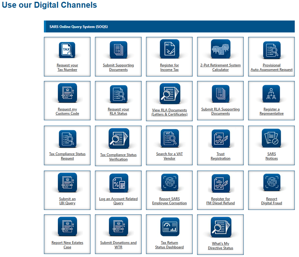This screenshot has width=299, height=257.
Task: Click the Register for Income Tax link
Action: [x=170, y=67]
